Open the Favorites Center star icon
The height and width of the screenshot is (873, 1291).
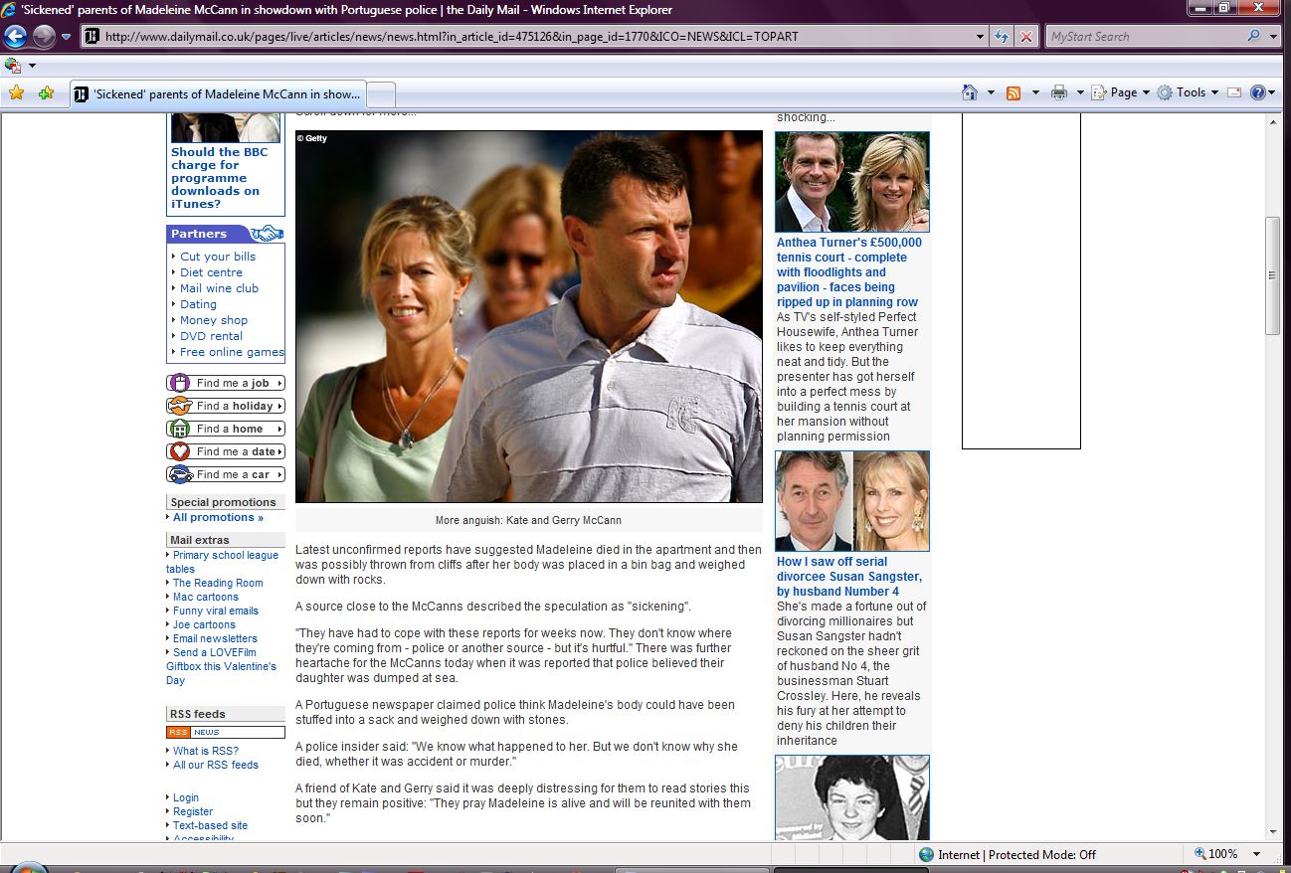(16, 93)
